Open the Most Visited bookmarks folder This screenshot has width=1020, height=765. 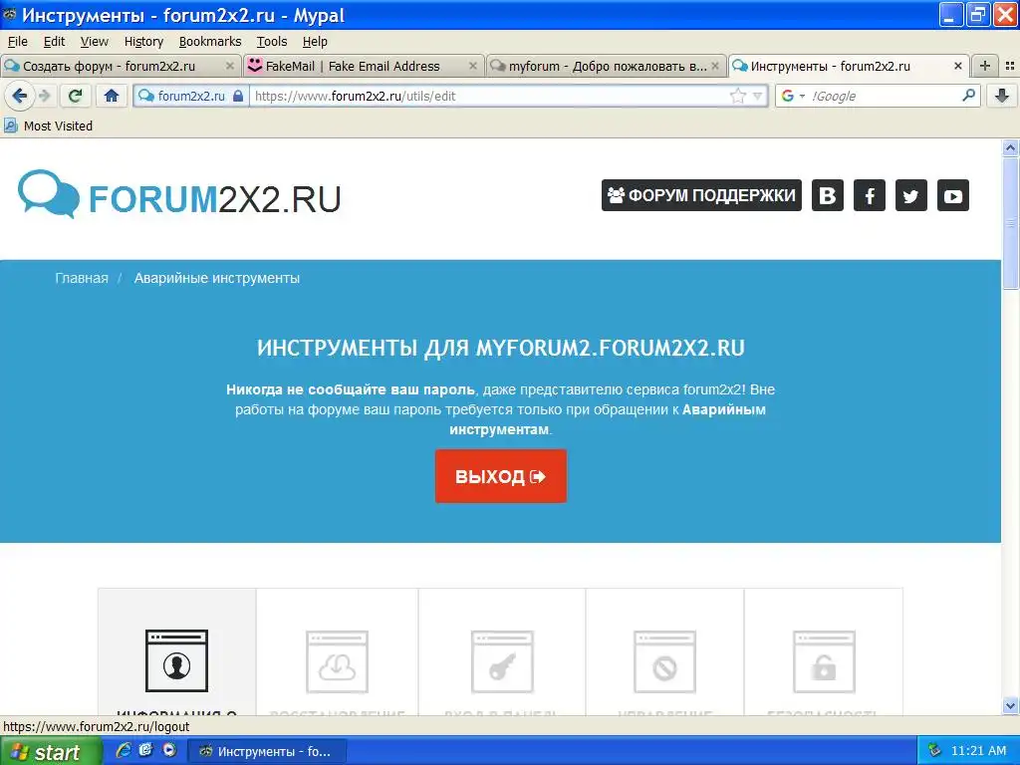(49, 126)
